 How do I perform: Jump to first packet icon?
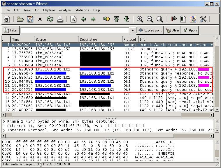point(116,19)
